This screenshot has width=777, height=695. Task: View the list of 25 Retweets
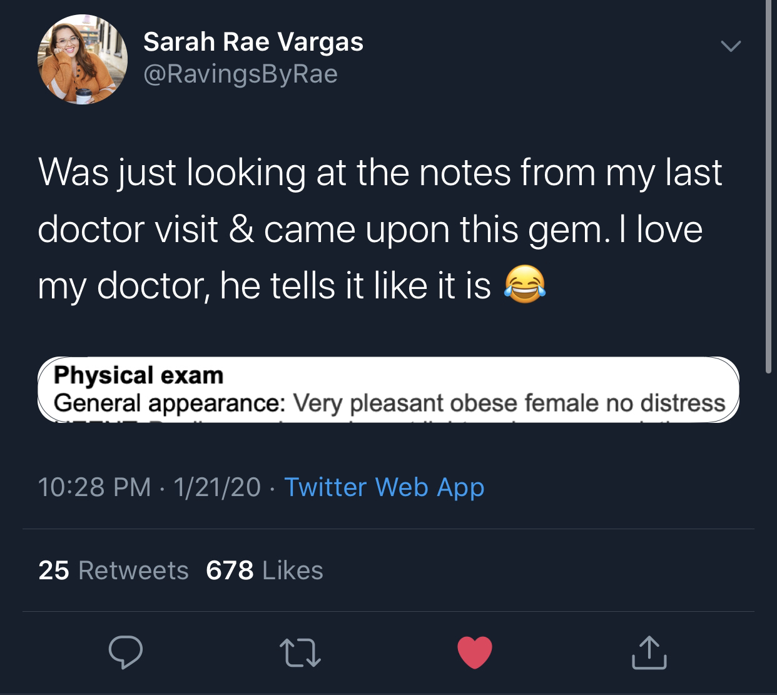(x=113, y=570)
